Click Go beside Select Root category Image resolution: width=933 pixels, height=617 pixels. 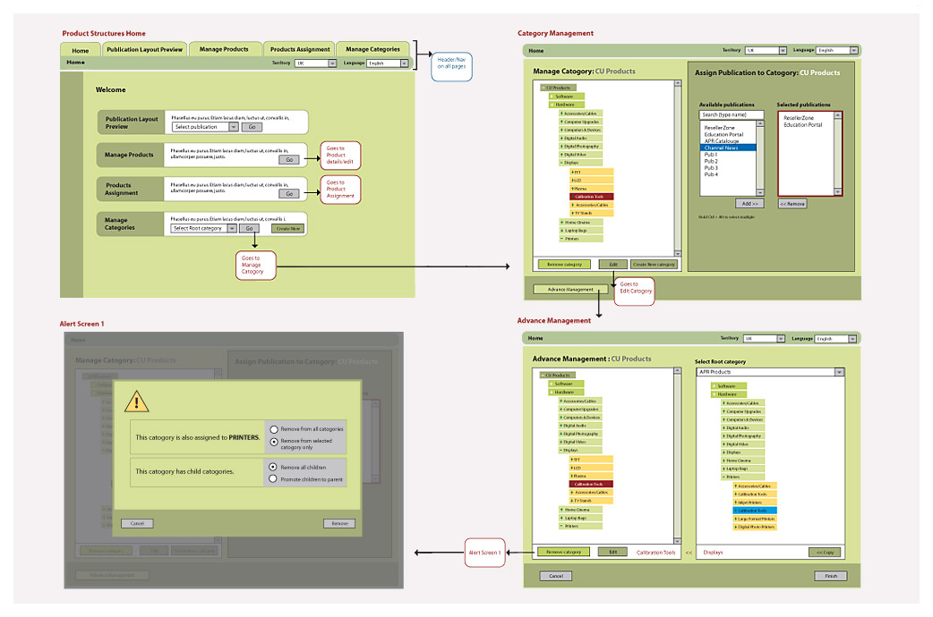pyautogui.click(x=249, y=228)
